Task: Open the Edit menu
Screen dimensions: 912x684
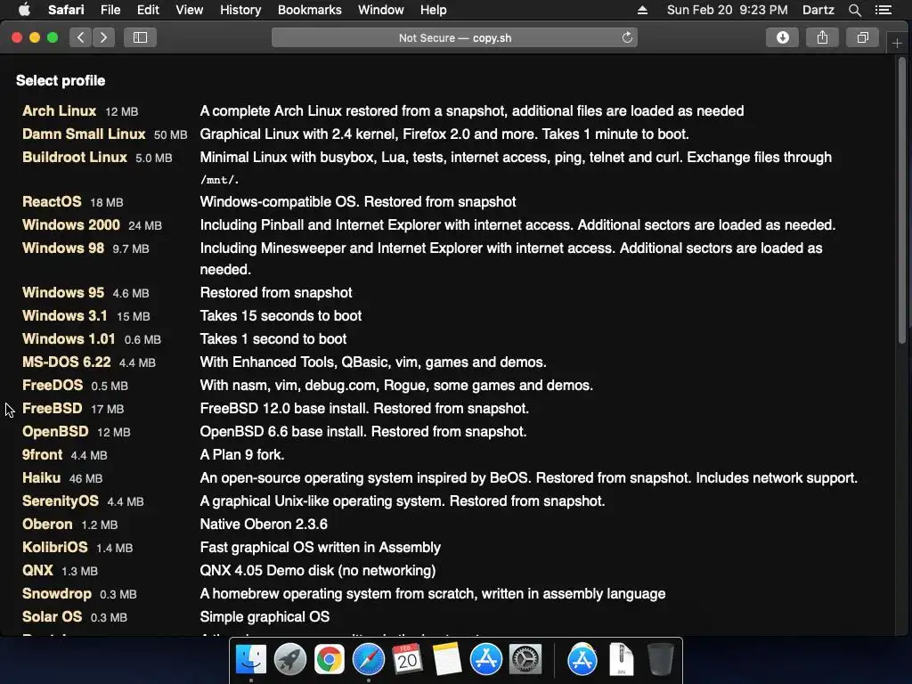Action: (148, 10)
